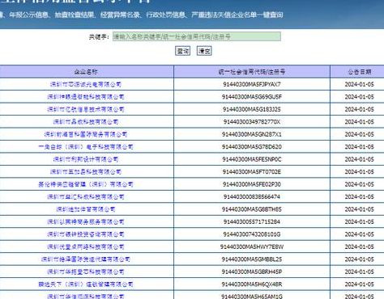Open company link in row 914403000838566474

tap(86, 196)
